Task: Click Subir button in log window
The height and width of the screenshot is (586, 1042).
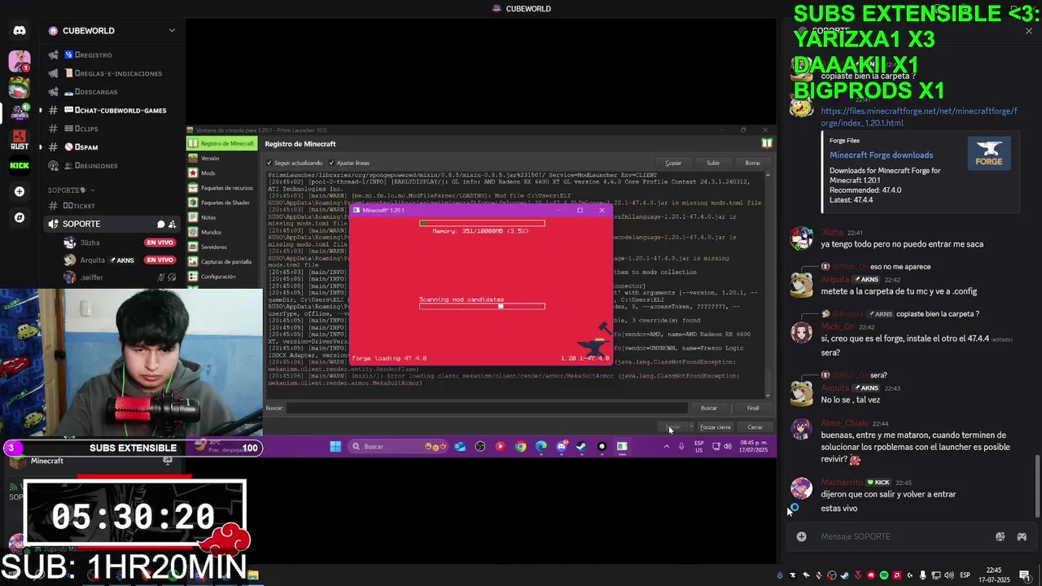Action: pyautogui.click(x=713, y=163)
